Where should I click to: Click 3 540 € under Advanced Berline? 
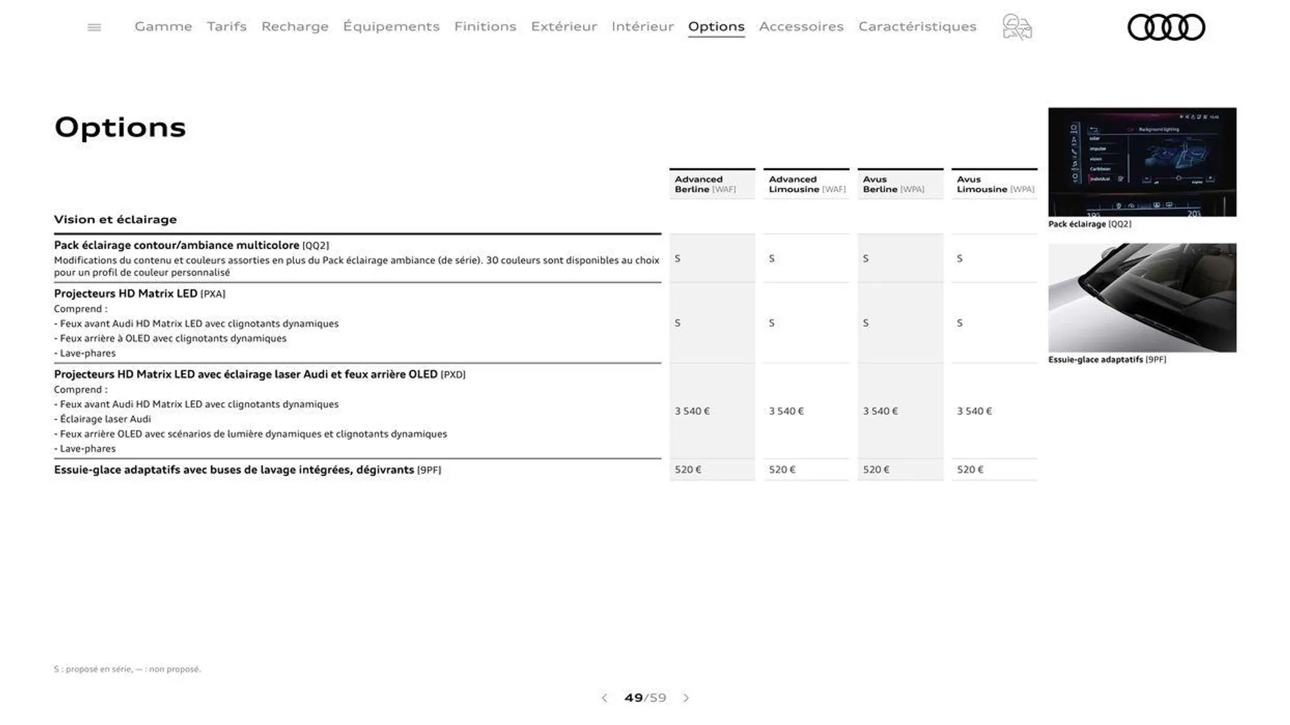692,411
